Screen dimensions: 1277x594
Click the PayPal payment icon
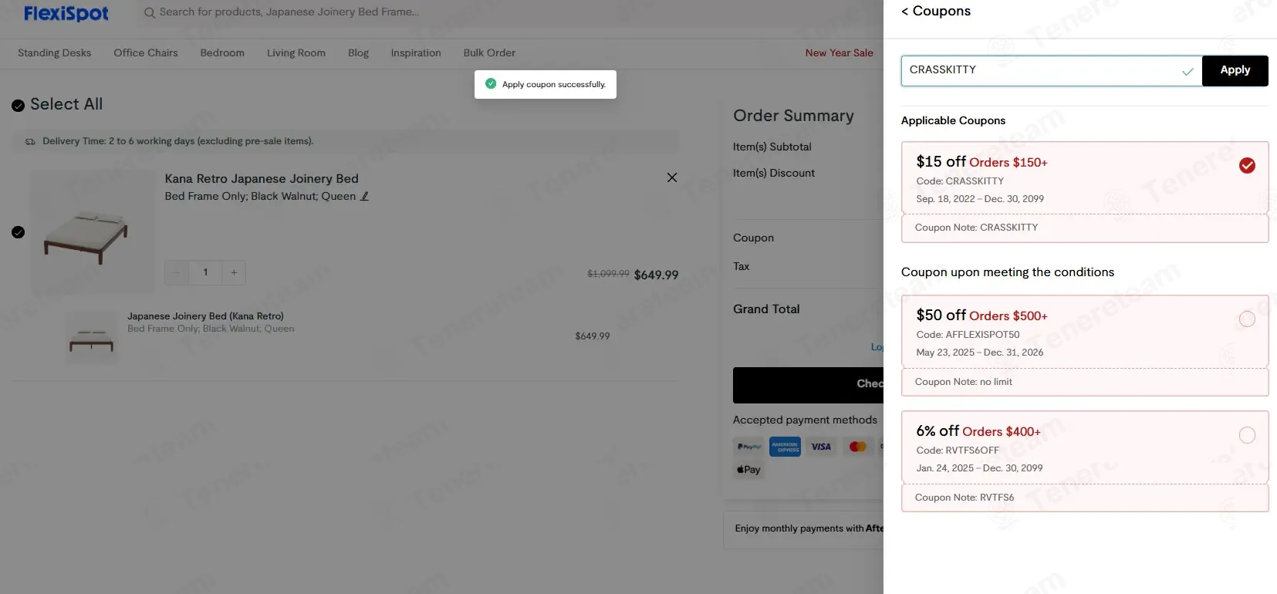[x=748, y=447]
